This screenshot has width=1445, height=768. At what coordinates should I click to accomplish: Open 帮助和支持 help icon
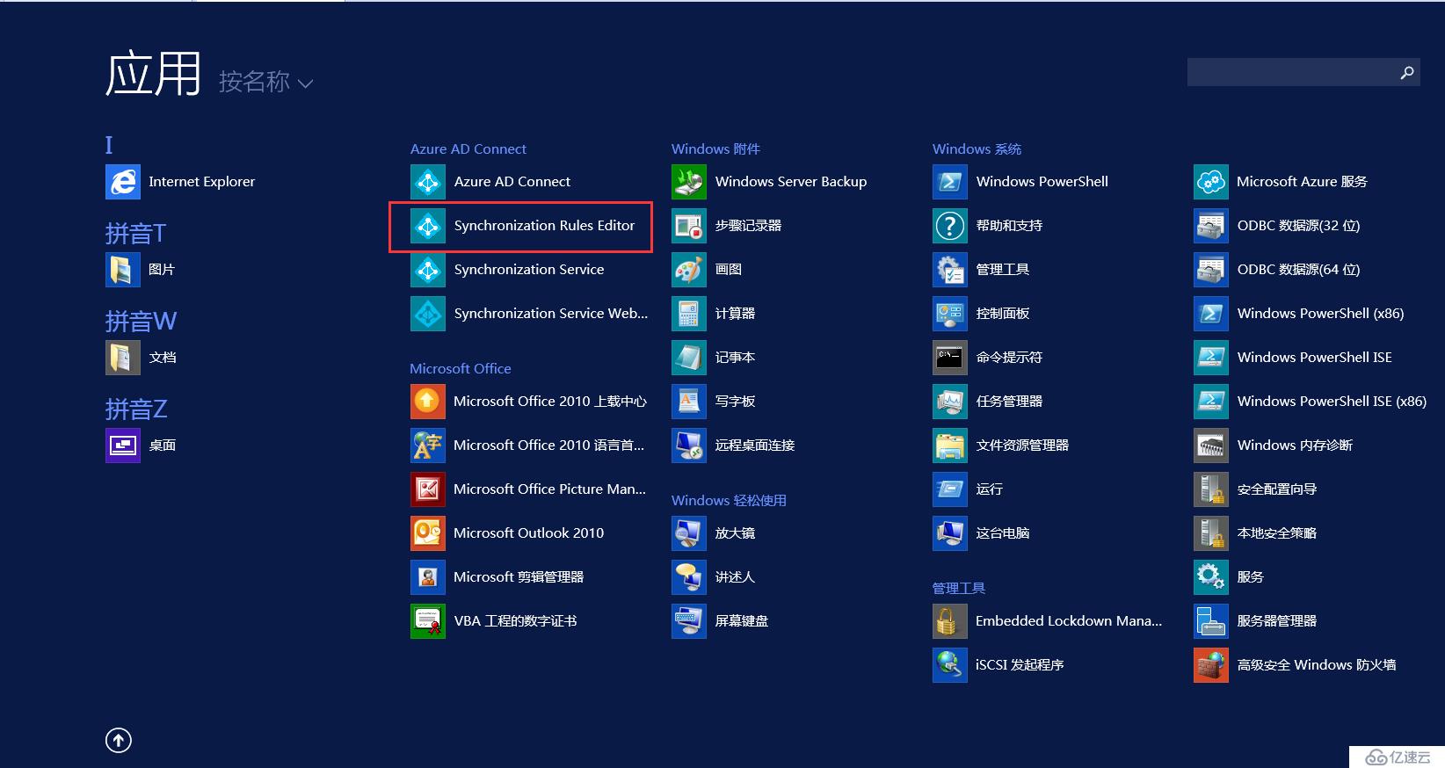pos(950,226)
